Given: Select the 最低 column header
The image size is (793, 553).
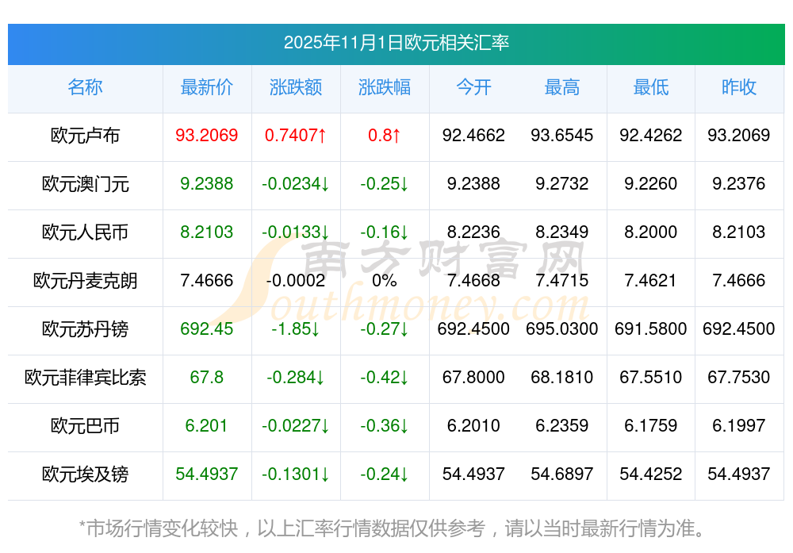Looking at the screenshot, I should click(x=650, y=87).
